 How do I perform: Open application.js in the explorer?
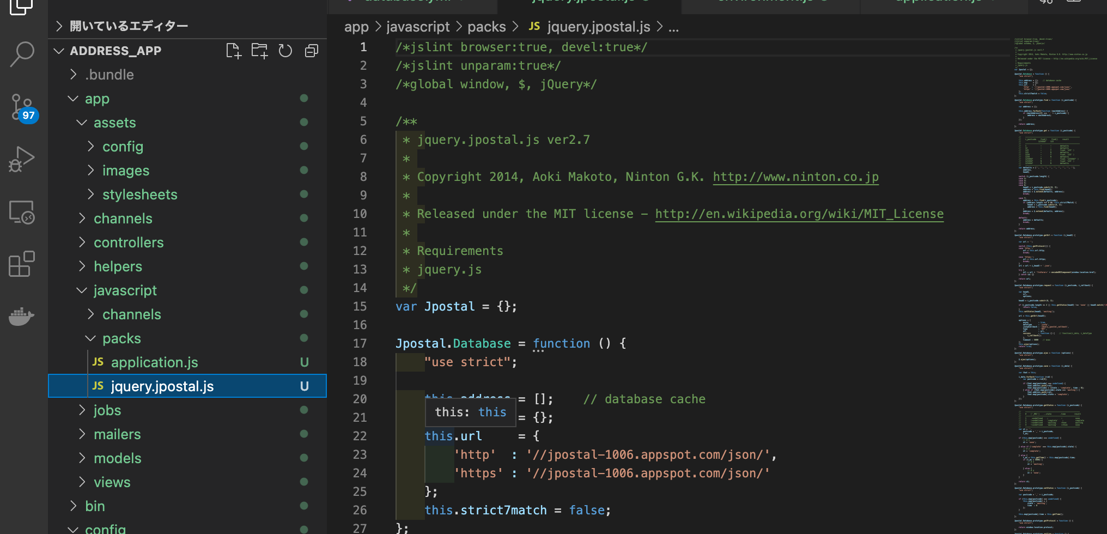point(187,362)
